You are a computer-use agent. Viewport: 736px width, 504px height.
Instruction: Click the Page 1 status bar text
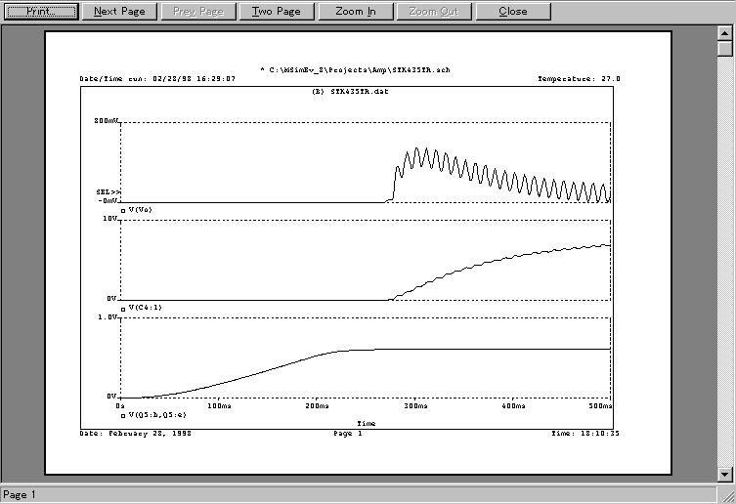pyautogui.click(x=20, y=495)
